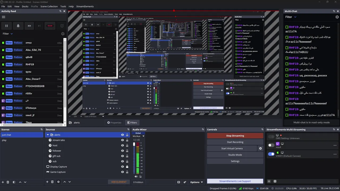Open the Audio Mixer Options dropdown
The height and width of the screenshot is (191, 340).
(197, 182)
